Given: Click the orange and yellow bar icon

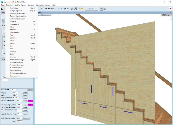Looking at the screenshot, I should (x=82, y=9).
